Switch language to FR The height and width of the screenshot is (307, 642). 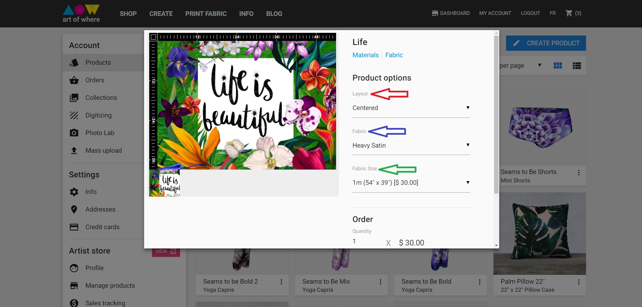click(x=553, y=13)
